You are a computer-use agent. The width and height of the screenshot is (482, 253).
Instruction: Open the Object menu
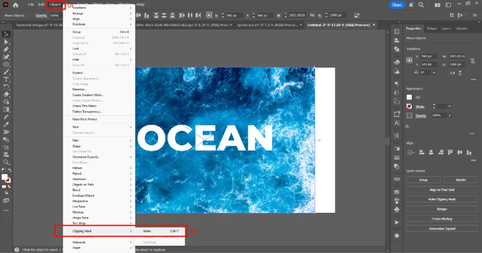[x=55, y=5]
